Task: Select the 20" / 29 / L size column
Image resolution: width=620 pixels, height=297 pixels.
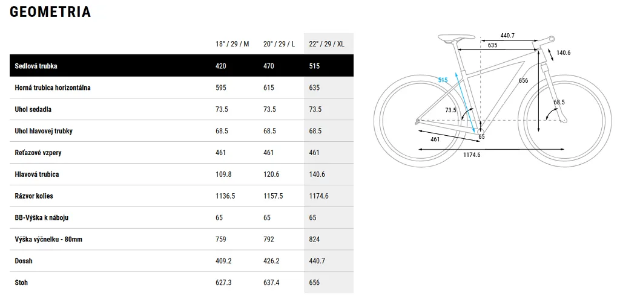Action: coord(279,44)
